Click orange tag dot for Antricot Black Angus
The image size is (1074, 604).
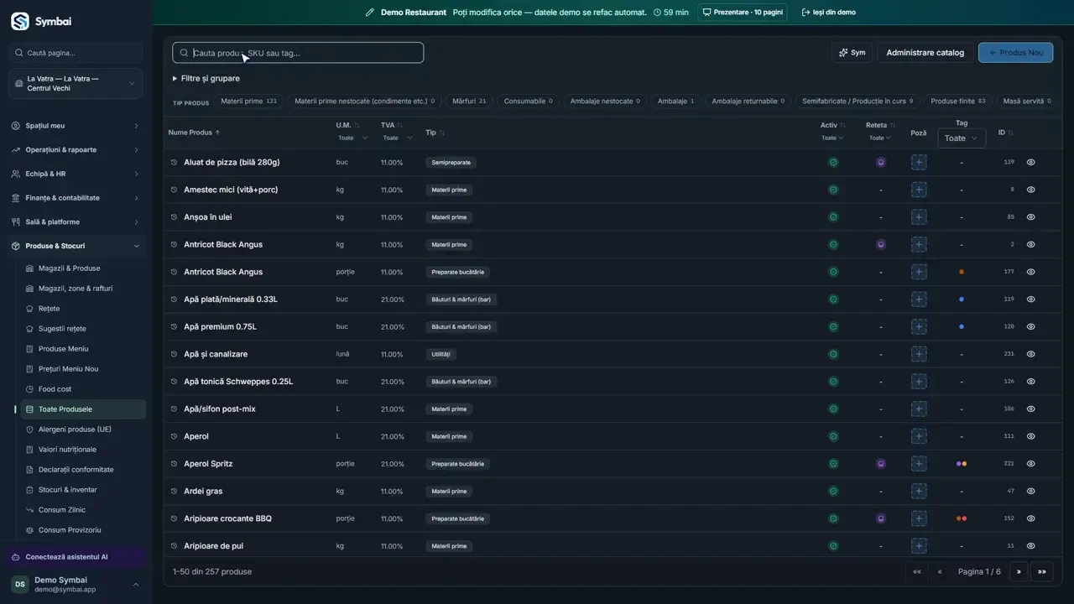click(962, 272)
